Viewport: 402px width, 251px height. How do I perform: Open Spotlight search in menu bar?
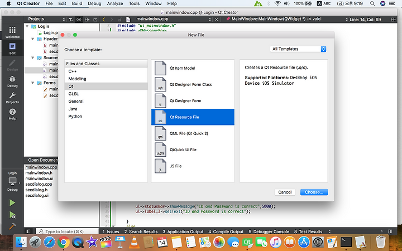pos(372,3)
